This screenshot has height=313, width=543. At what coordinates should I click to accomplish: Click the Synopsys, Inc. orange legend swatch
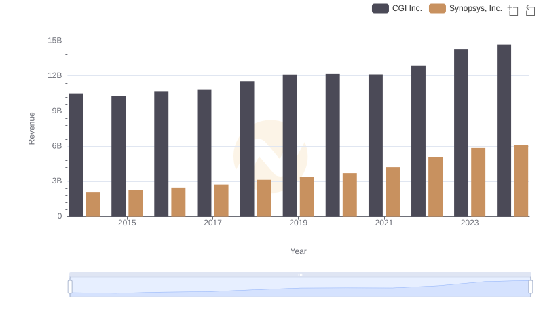[x=437, y=8]
